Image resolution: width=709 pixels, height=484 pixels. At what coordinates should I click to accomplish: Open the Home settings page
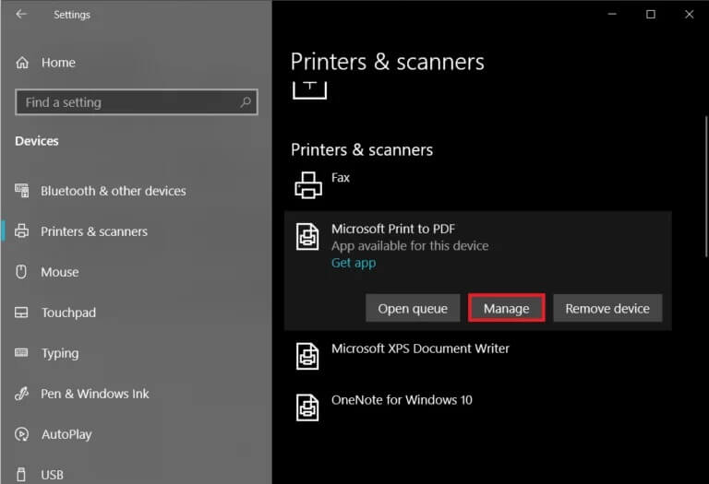(58, 63)
